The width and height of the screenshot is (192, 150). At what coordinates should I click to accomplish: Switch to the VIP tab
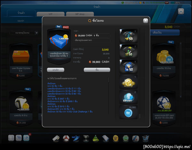[51, 14]
